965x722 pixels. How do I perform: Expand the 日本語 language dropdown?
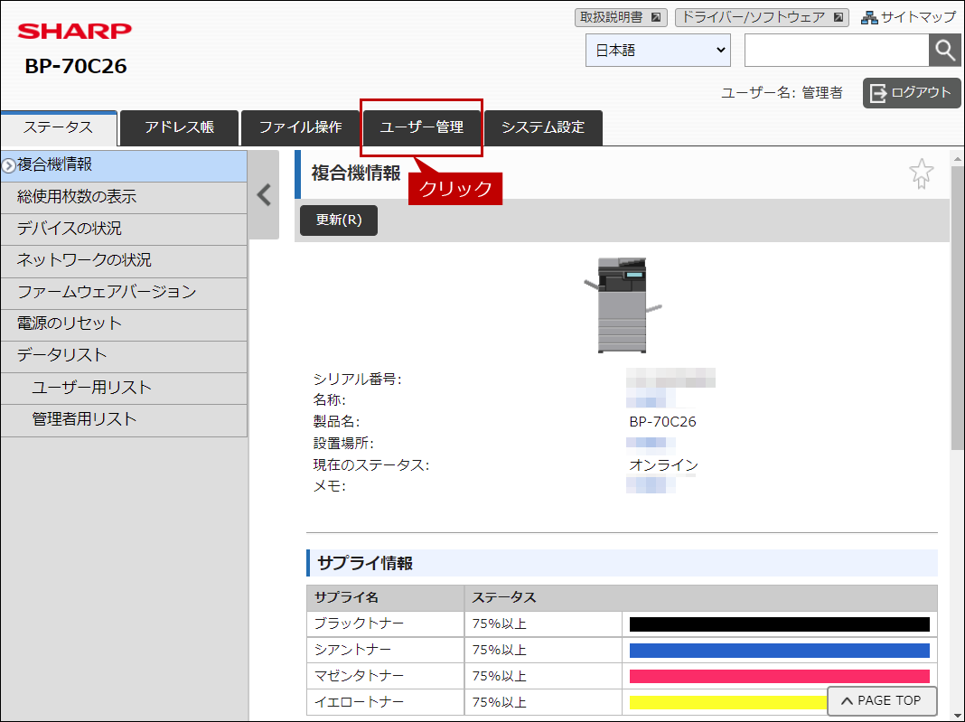click(658, 51)
